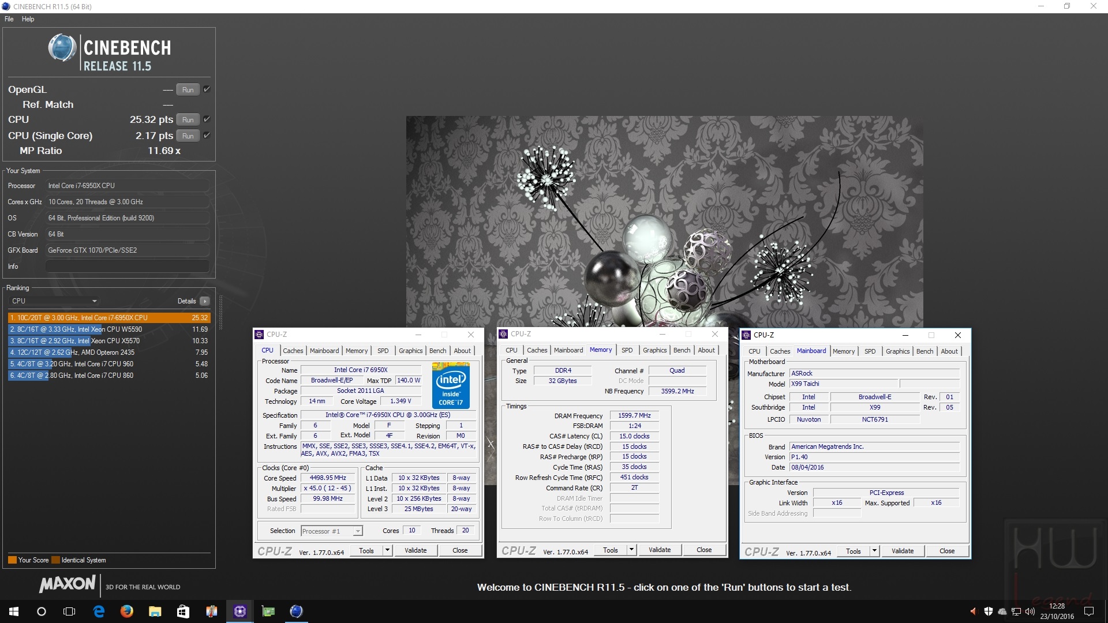
Task: Click the clock showing 12:28
Action: click(x=1057, y=606)
